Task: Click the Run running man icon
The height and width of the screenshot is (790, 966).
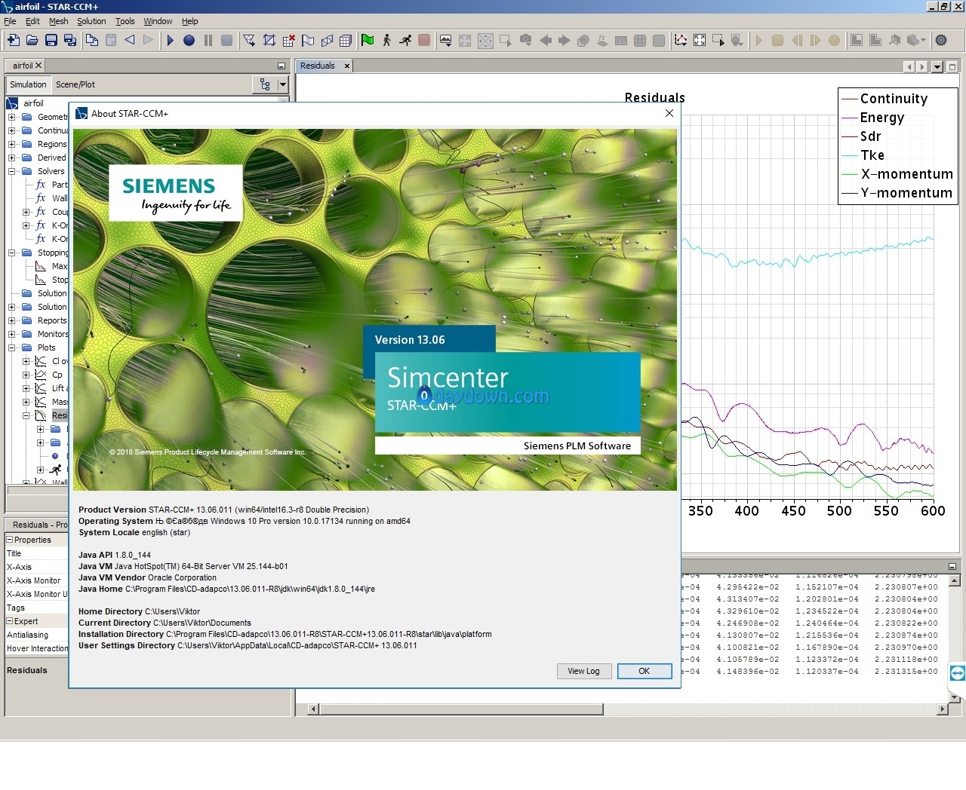Action: click(405, 40)
